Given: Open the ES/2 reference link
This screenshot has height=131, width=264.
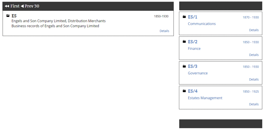Looking at the screenshot, I should pos(192,42).
